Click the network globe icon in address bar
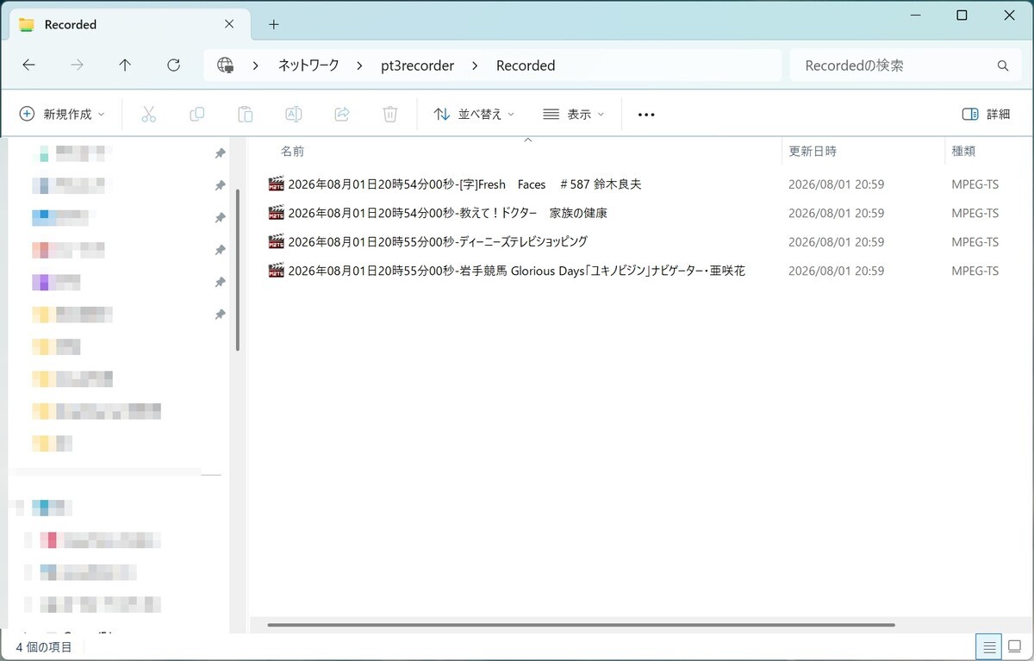 point(226,65)
